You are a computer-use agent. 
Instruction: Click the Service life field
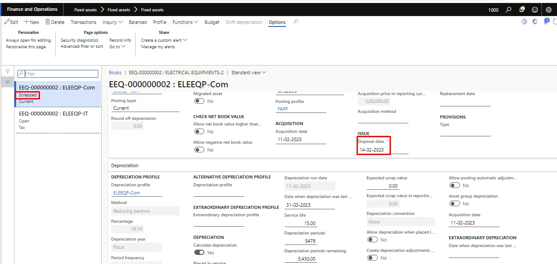point(300,223)
